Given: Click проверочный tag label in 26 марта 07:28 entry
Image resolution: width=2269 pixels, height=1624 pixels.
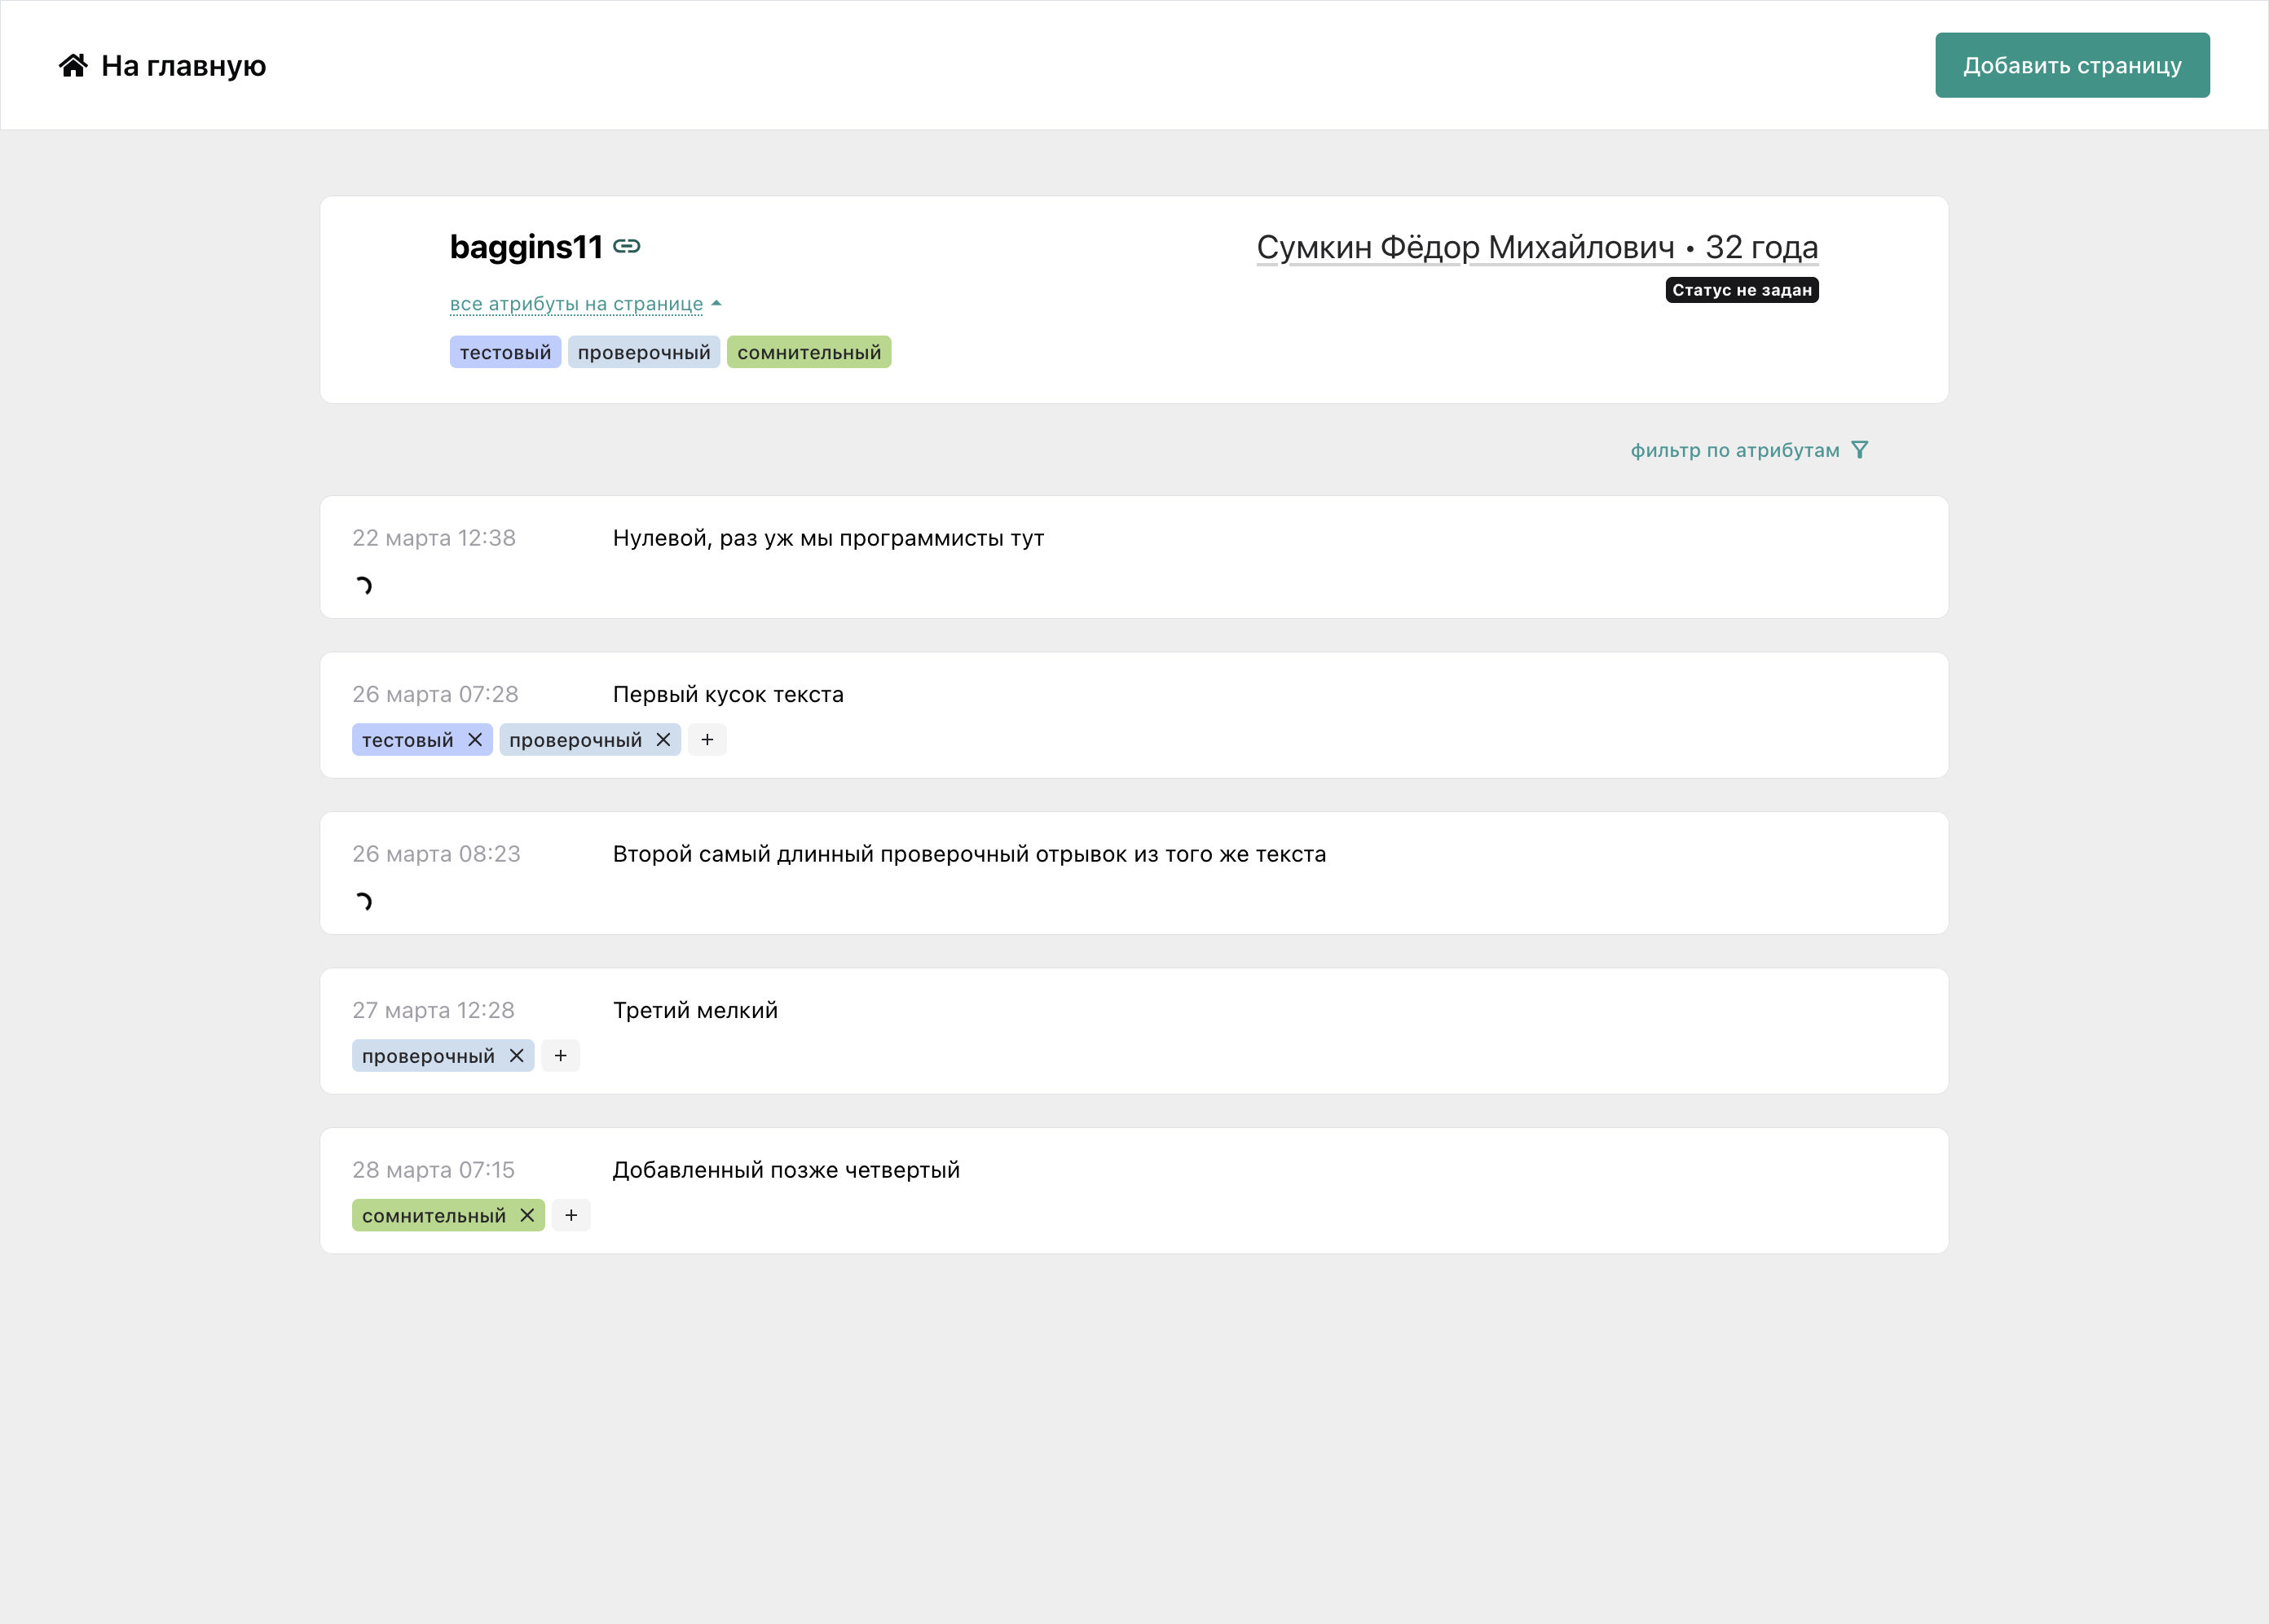Looking at the screenshot, I should [576, 740].
